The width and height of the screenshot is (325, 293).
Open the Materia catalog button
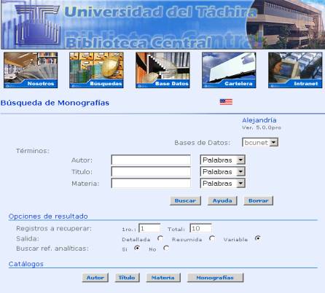[163, 278]
